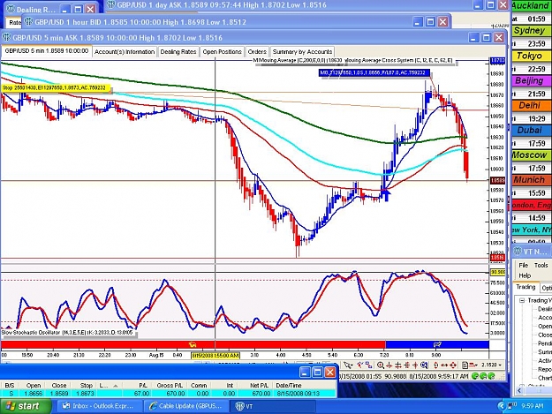The height and width of the screenshot is (414, 552).
Task: Click the Delhi world clock label
Action: [530, 105]
